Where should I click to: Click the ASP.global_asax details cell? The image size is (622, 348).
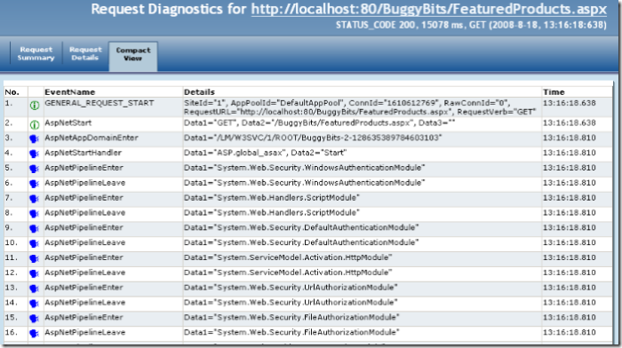click(266, 153)
